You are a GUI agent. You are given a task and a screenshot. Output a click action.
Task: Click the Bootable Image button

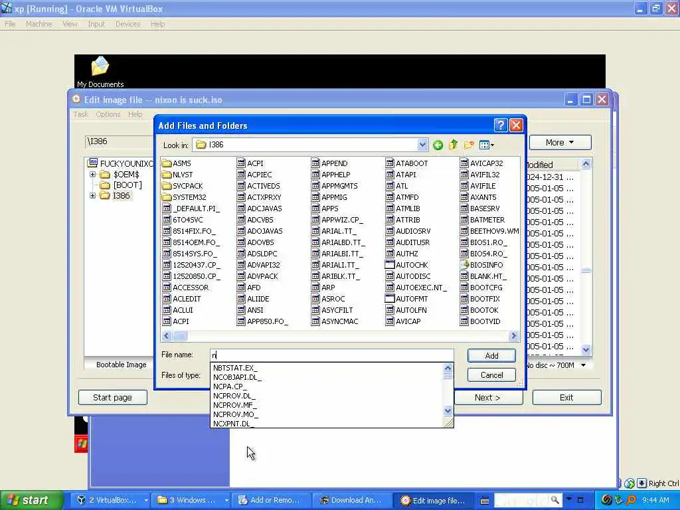click(121, 365)
